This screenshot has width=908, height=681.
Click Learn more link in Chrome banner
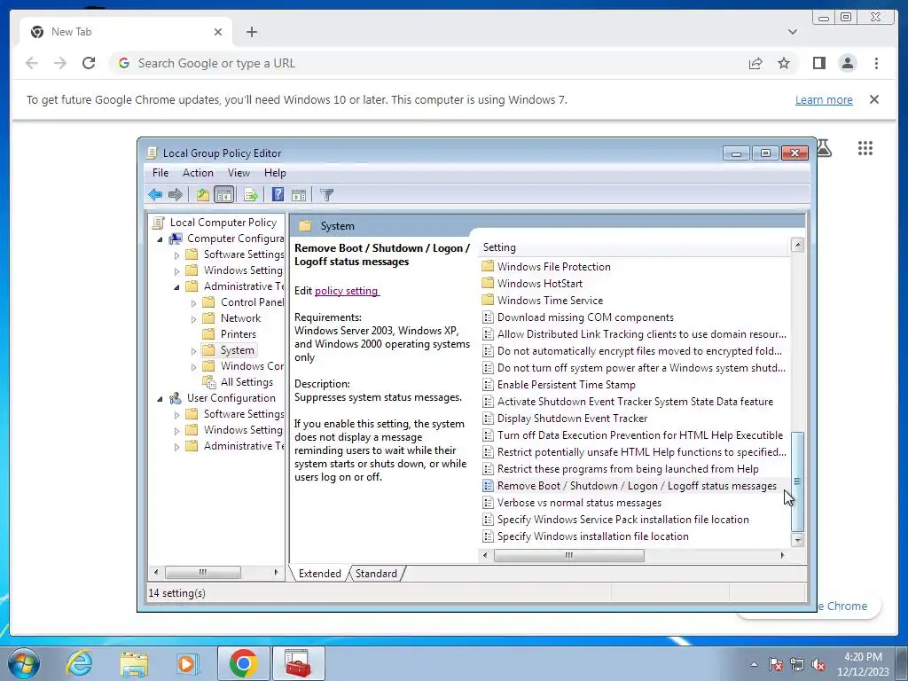pyautogui.click(x=824, y=99)
